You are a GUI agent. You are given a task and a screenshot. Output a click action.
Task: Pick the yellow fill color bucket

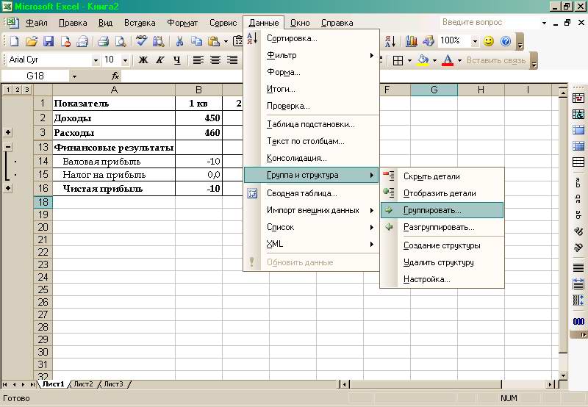click(423, 60)
